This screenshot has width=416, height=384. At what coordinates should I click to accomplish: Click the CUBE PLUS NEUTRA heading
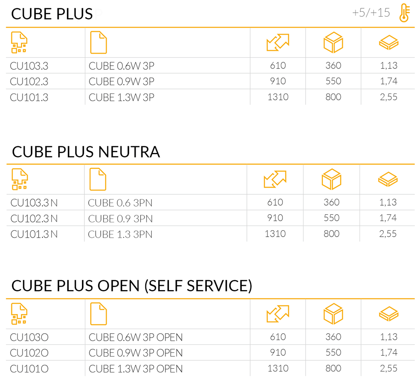point(86,152)
